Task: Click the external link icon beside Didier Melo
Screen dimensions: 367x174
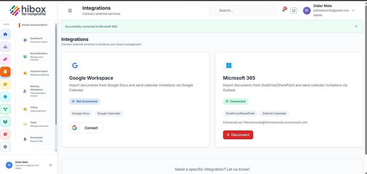Action: (51, 165)
